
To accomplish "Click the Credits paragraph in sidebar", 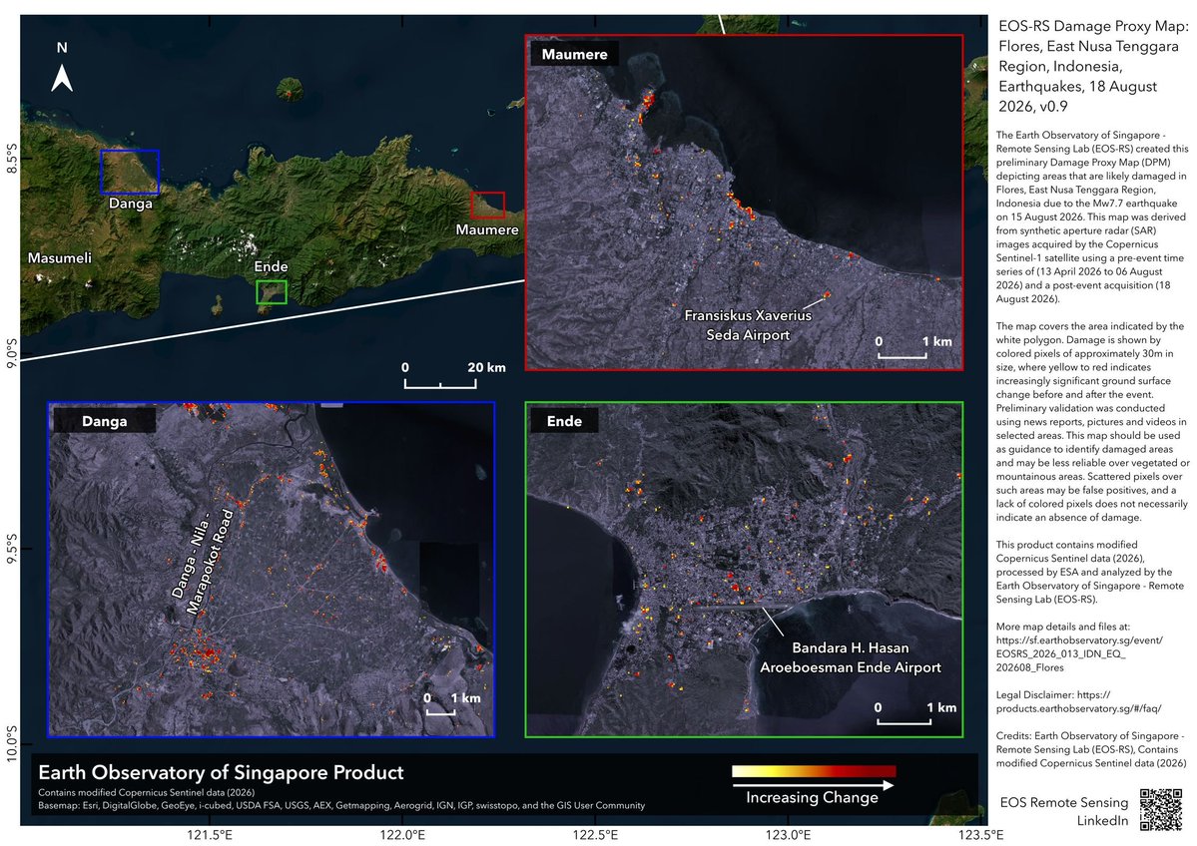I will pos(1091,750).
